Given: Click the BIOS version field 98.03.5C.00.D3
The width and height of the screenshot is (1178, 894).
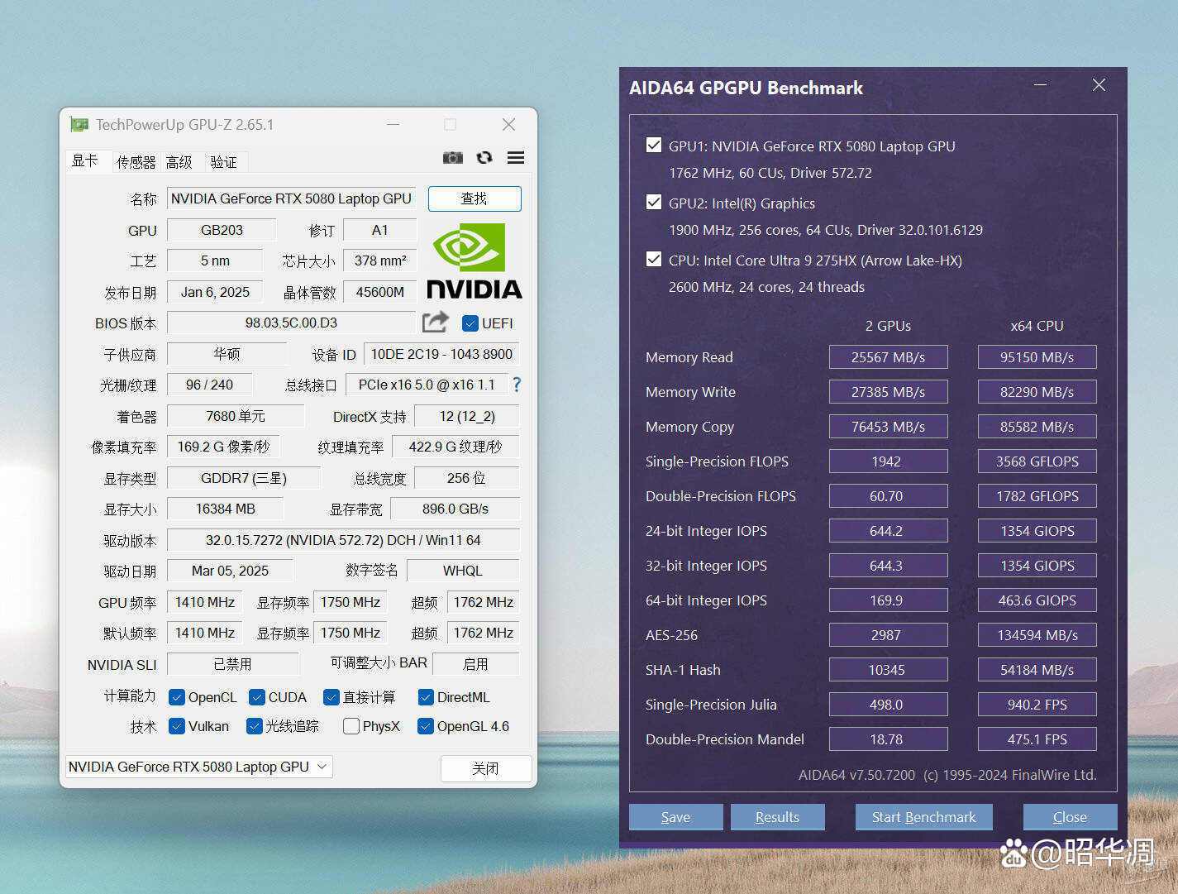Looking at the screenshot, I should (x=291, y=323).
